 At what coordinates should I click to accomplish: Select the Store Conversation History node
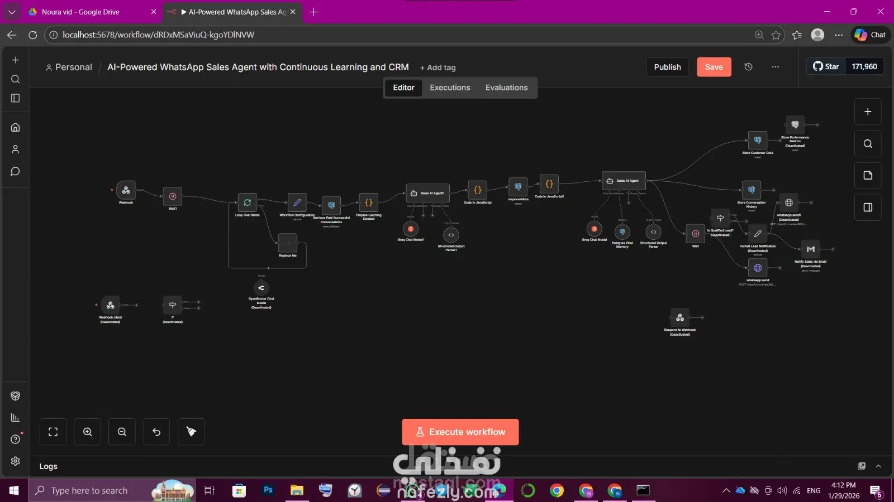pos(752,190)
